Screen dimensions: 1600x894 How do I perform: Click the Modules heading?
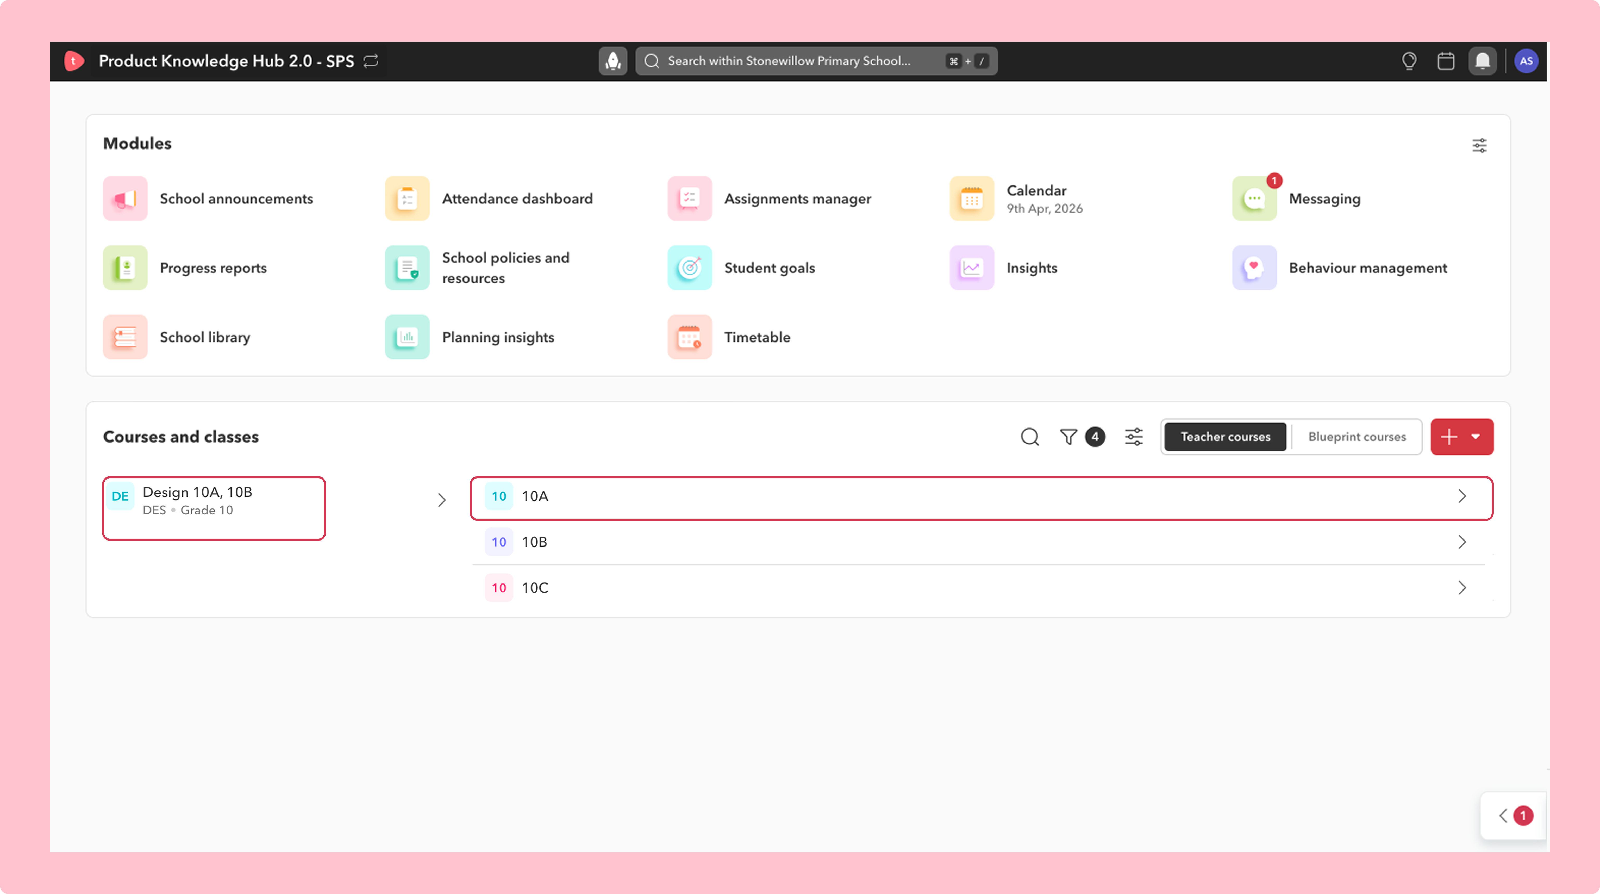137,144
